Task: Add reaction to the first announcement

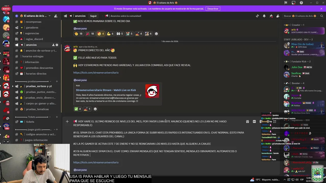Action: [x=156, y=34]
